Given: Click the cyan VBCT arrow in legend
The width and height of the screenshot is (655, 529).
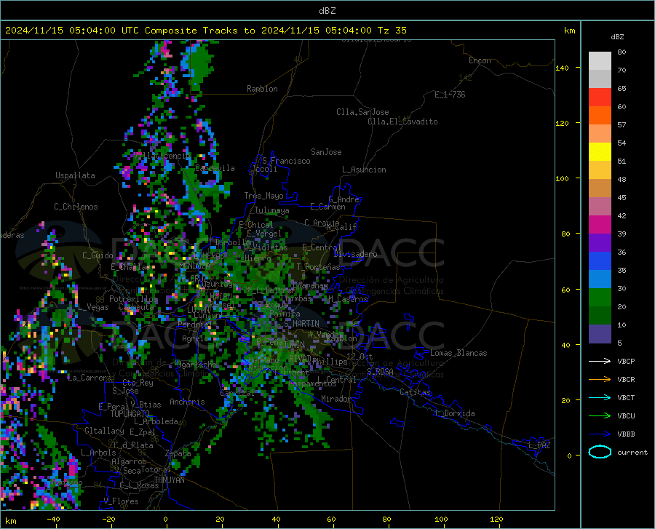Looking at the screenshot, I should click(x=600, y=397).
